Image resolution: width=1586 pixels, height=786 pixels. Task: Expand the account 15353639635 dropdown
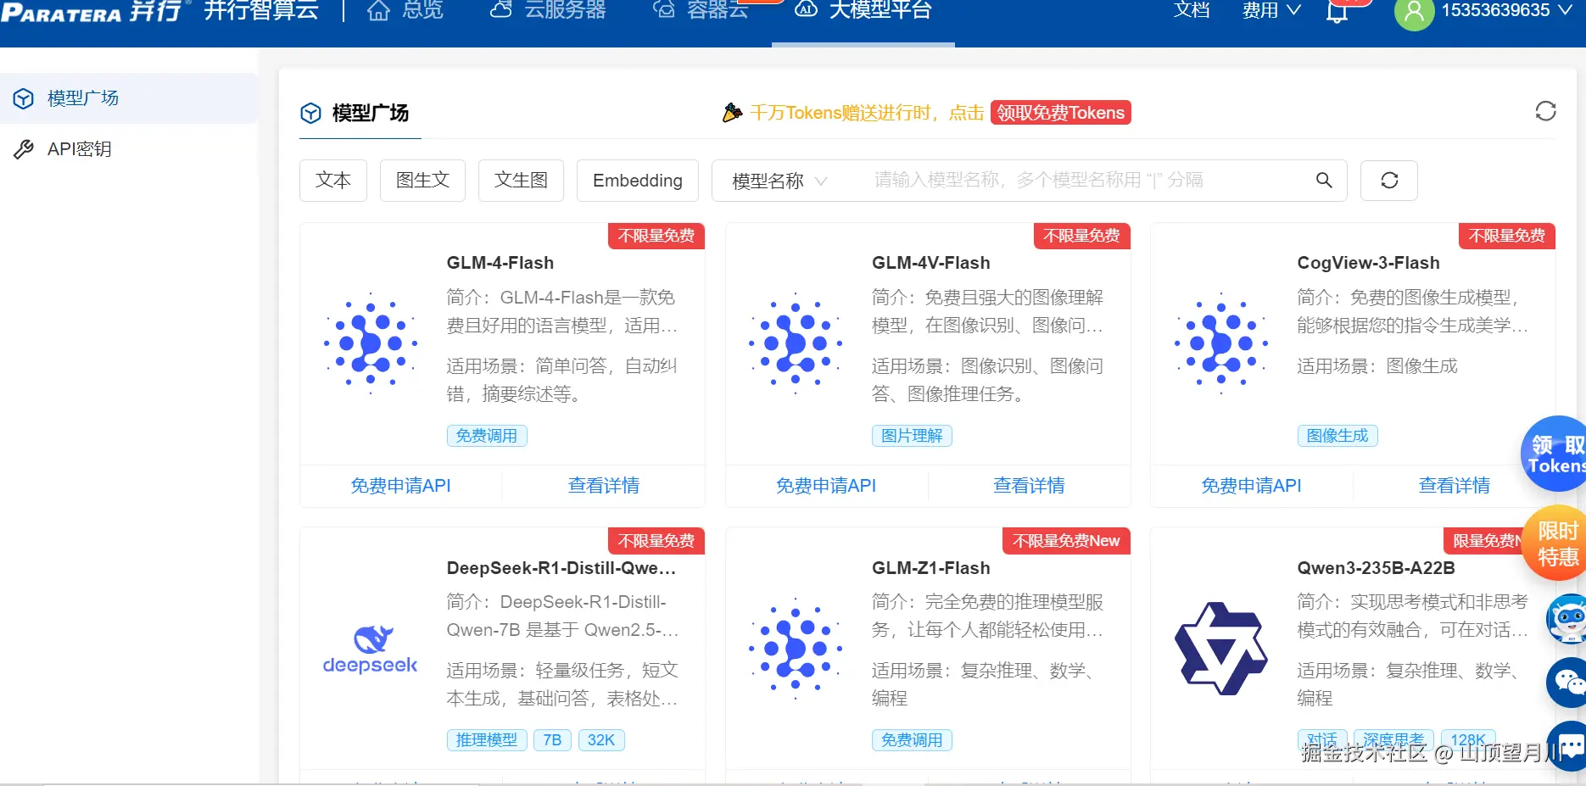(1507, 10)
